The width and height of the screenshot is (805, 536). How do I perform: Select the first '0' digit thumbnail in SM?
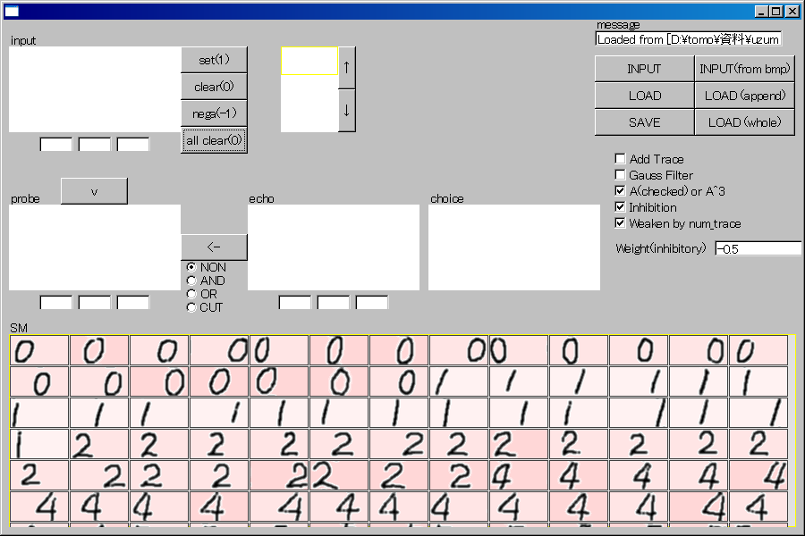point(39,350)
